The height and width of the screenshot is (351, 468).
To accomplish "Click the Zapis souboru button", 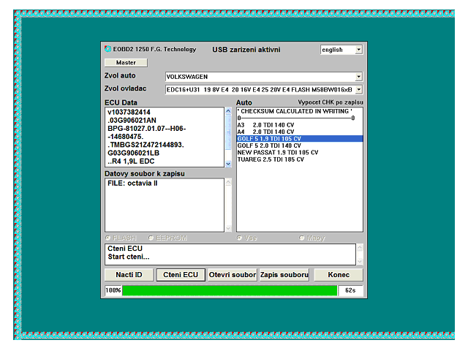I will [284, 275].
